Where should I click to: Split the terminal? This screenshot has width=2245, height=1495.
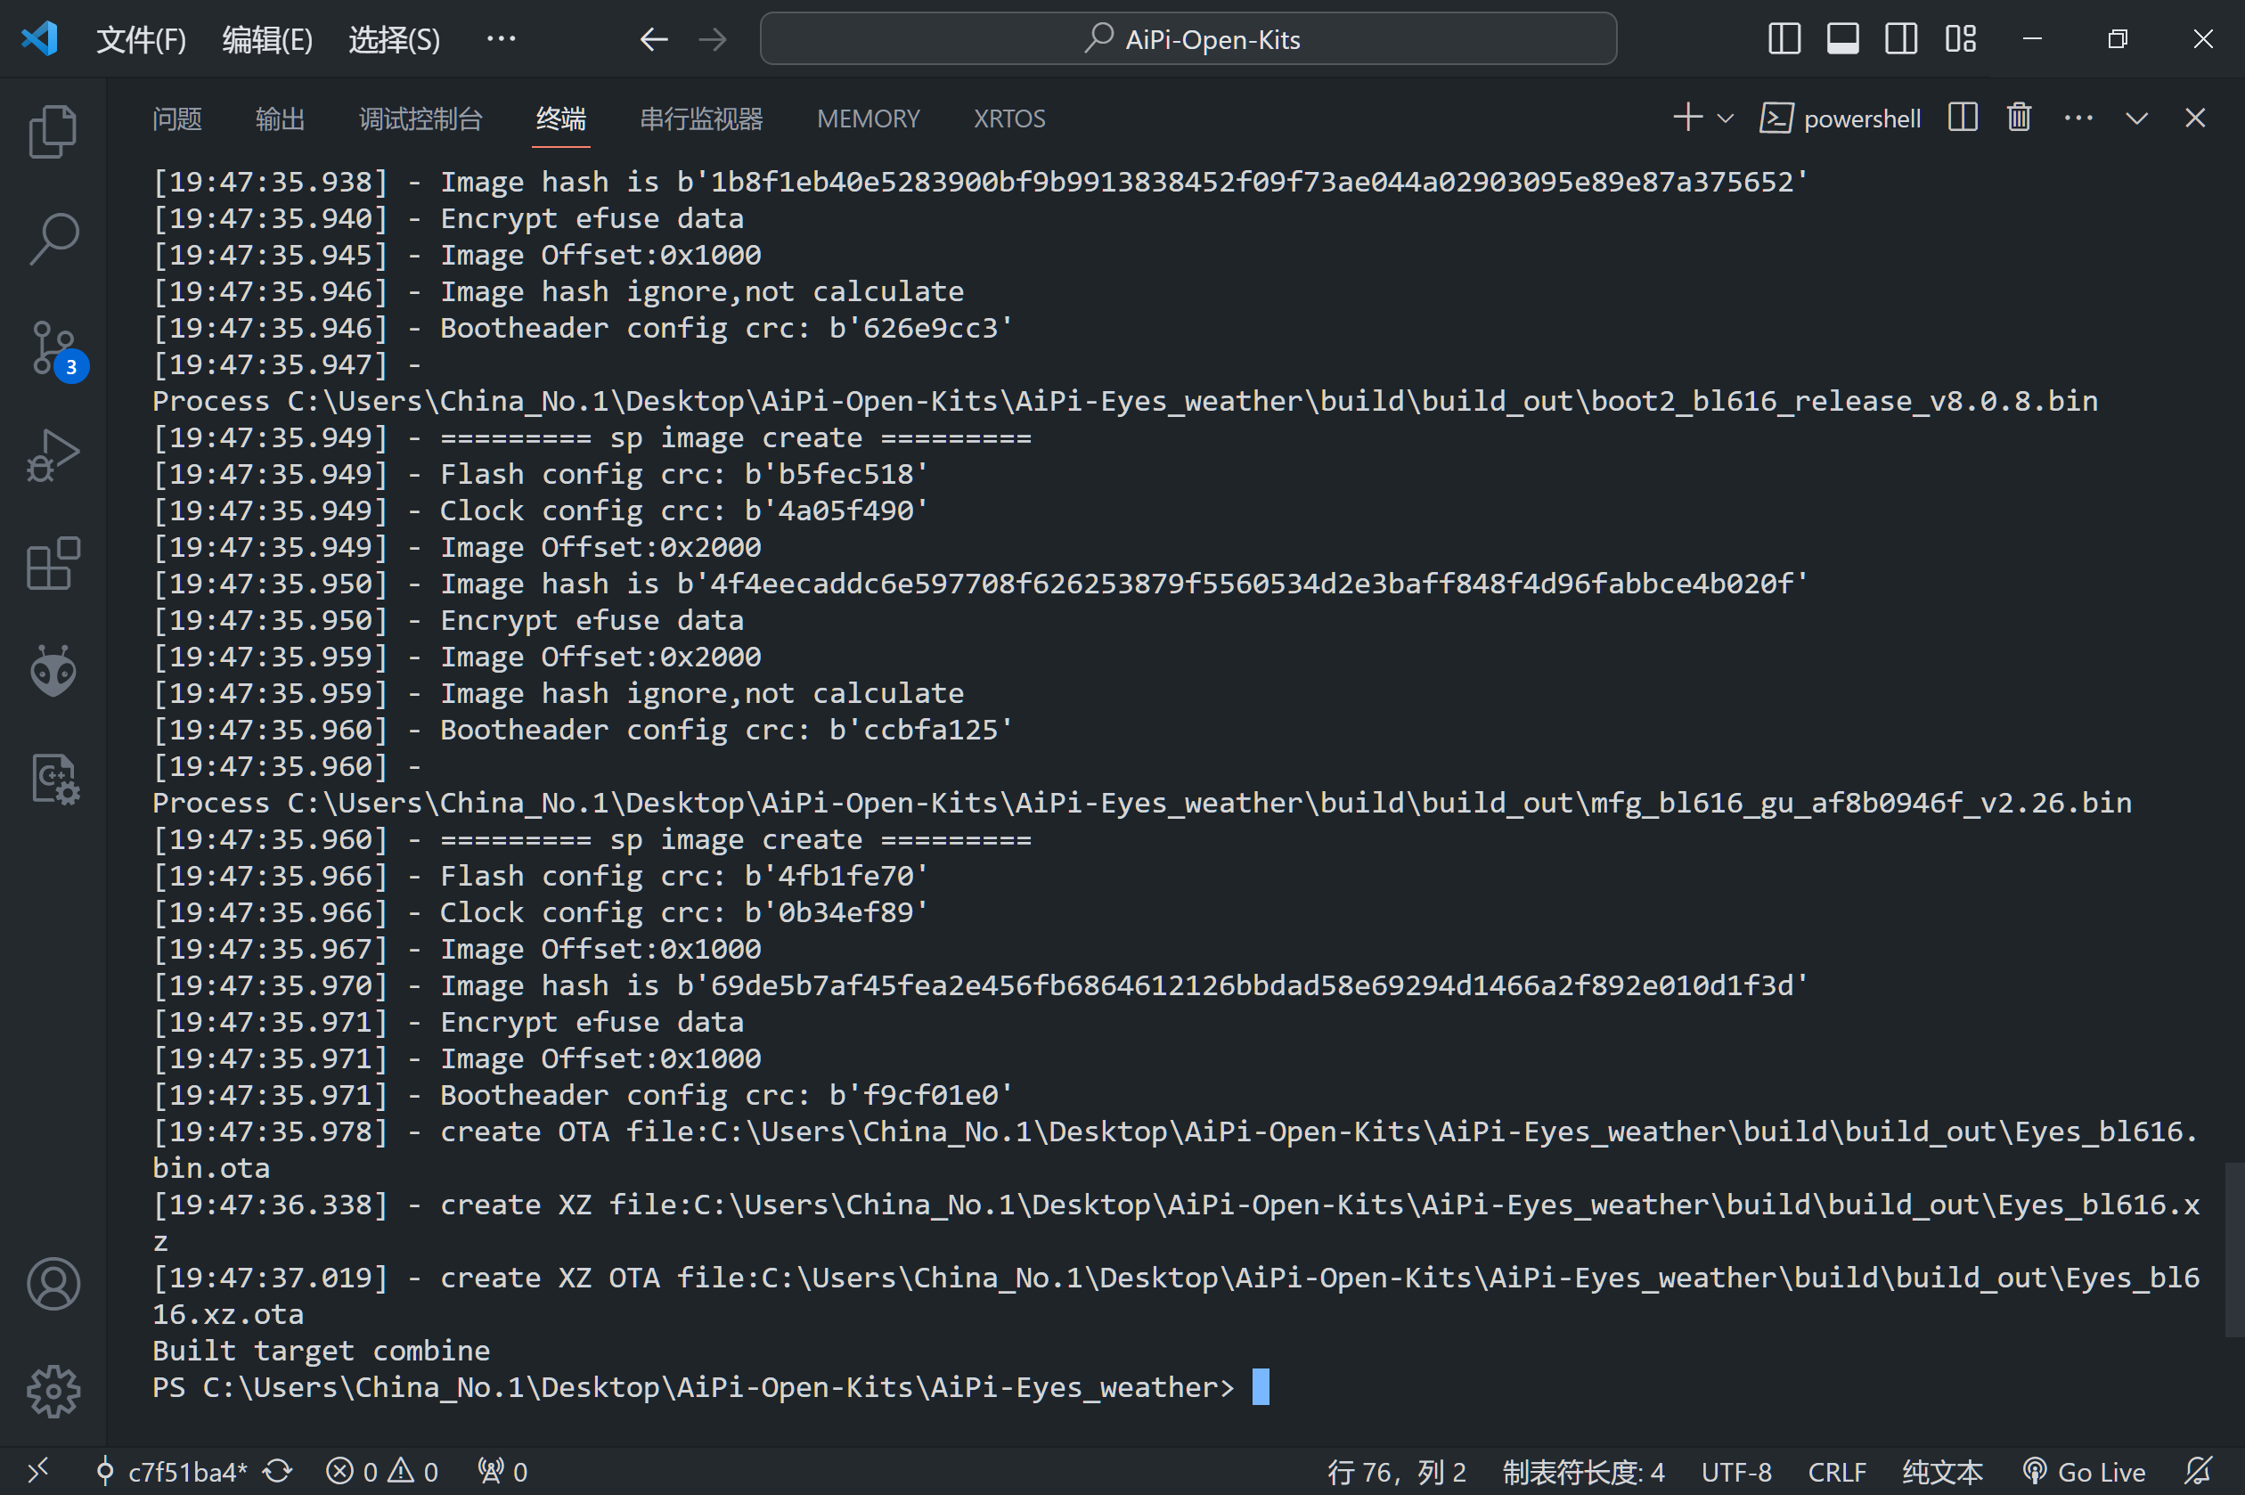[x=1962, y=118]
